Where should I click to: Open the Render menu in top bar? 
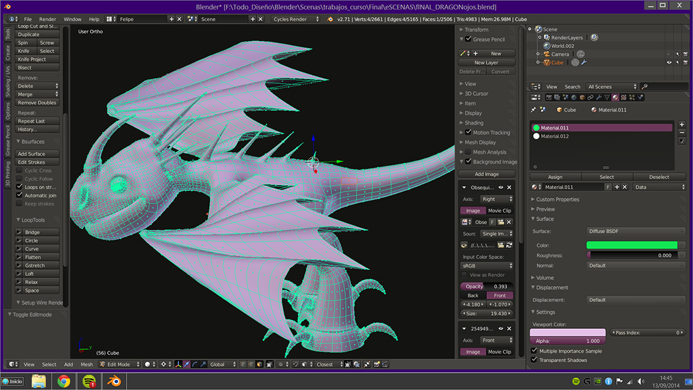47,19
